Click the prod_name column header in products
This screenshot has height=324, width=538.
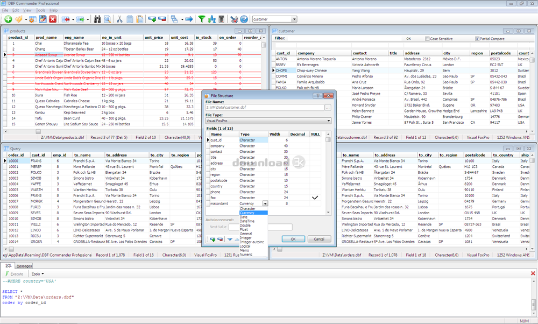click(x=49, y=38)
